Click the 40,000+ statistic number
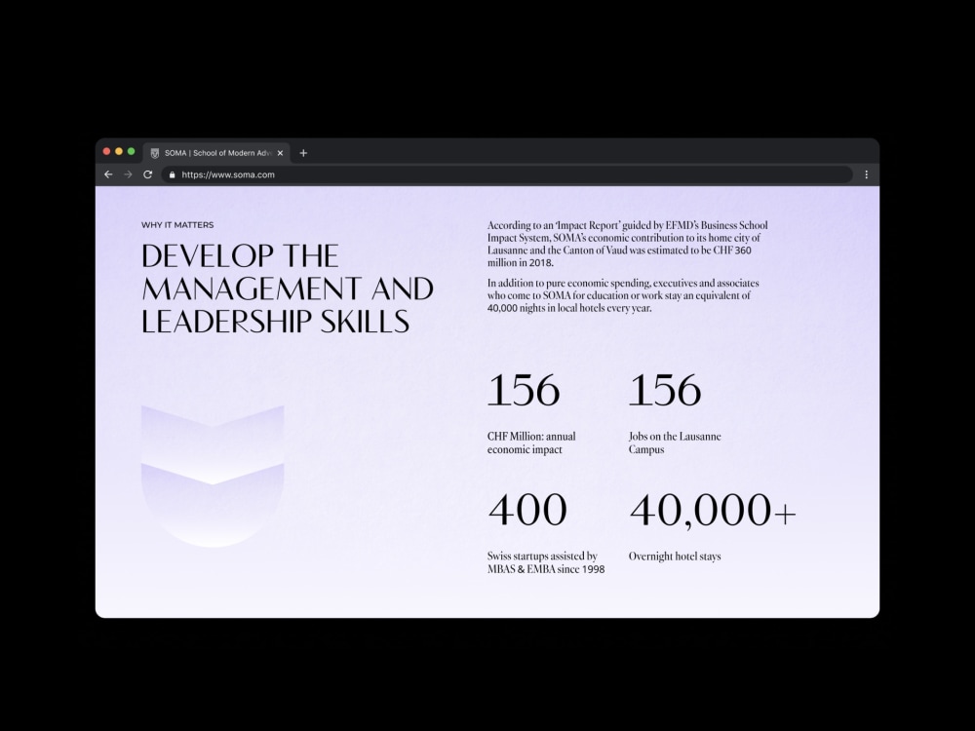The height and width of the screenshot is (731, 975). pos(713,511)
